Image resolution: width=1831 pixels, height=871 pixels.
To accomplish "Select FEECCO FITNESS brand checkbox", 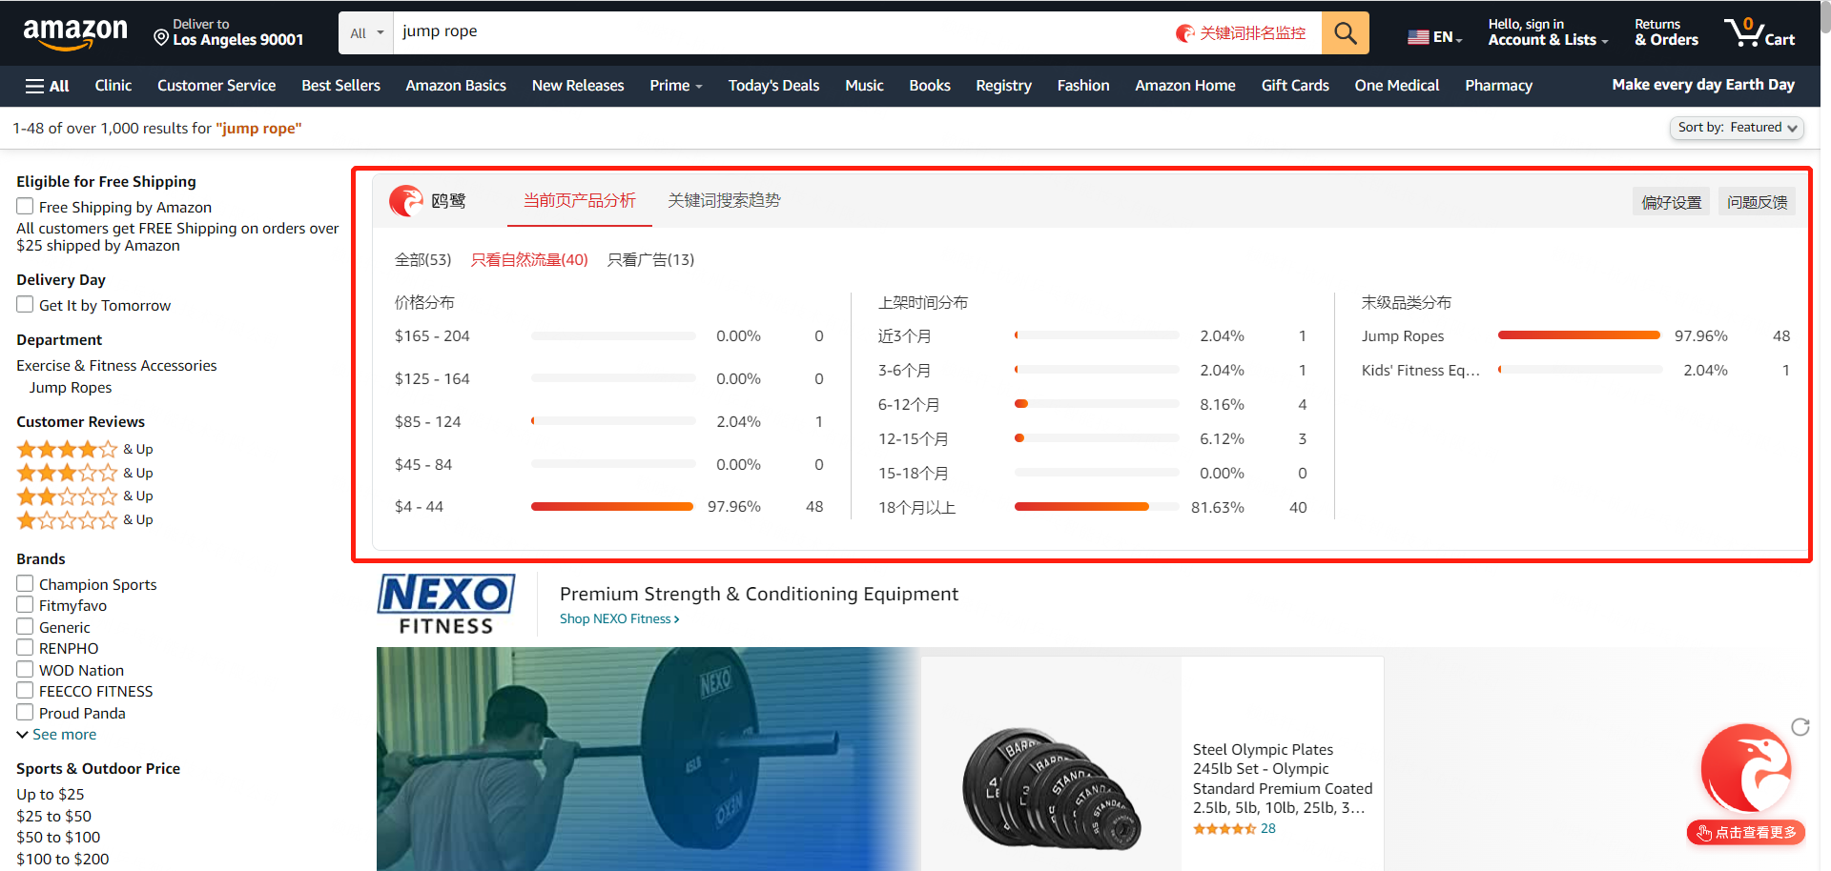I will click(x=25, y=690).
